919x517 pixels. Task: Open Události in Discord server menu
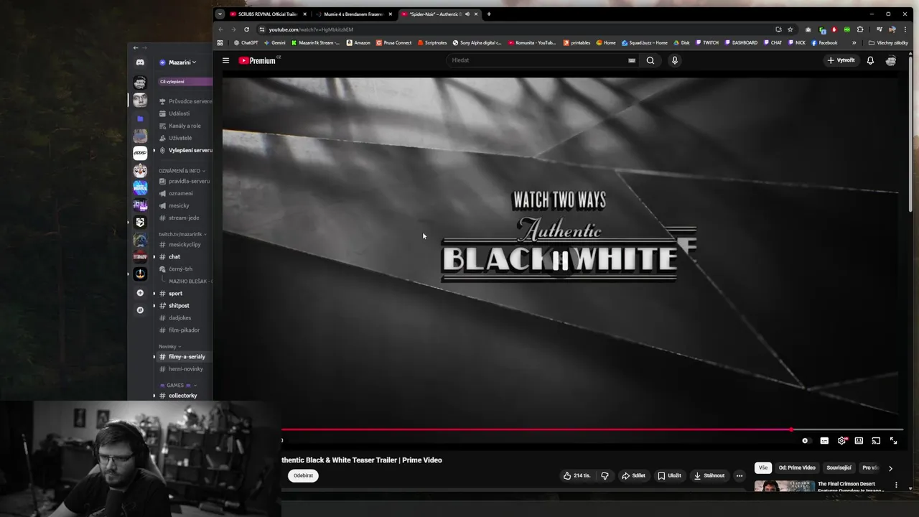pyautogui.click(x=179, y=113)
